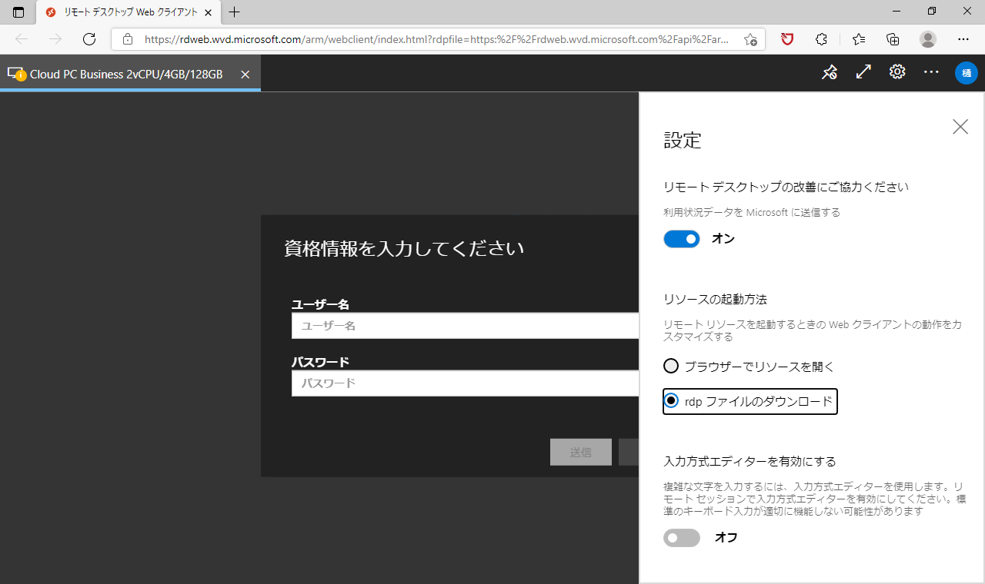This screenshot has width=985, height=584.
Task: Click the 送信 button
Action: [581, 452]
